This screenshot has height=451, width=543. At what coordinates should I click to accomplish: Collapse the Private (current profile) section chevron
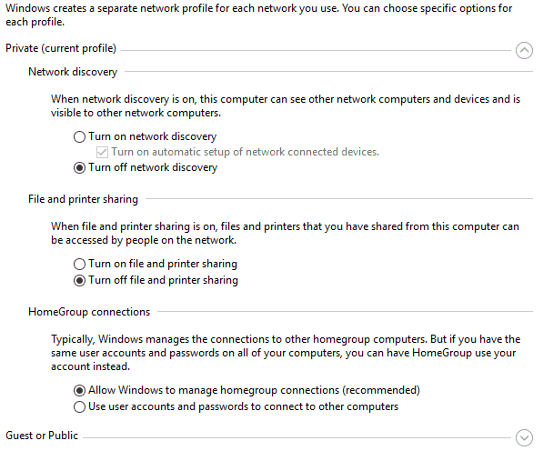(x=524, y=51)
